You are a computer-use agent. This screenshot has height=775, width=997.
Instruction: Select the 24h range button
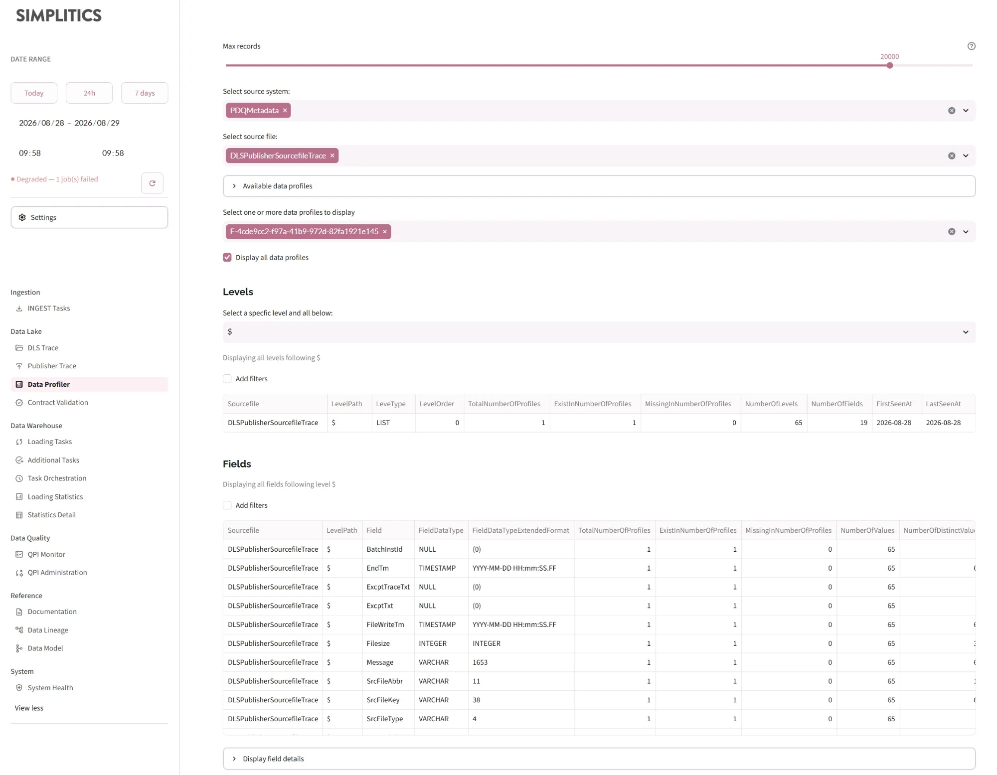(x=89, y=93)
